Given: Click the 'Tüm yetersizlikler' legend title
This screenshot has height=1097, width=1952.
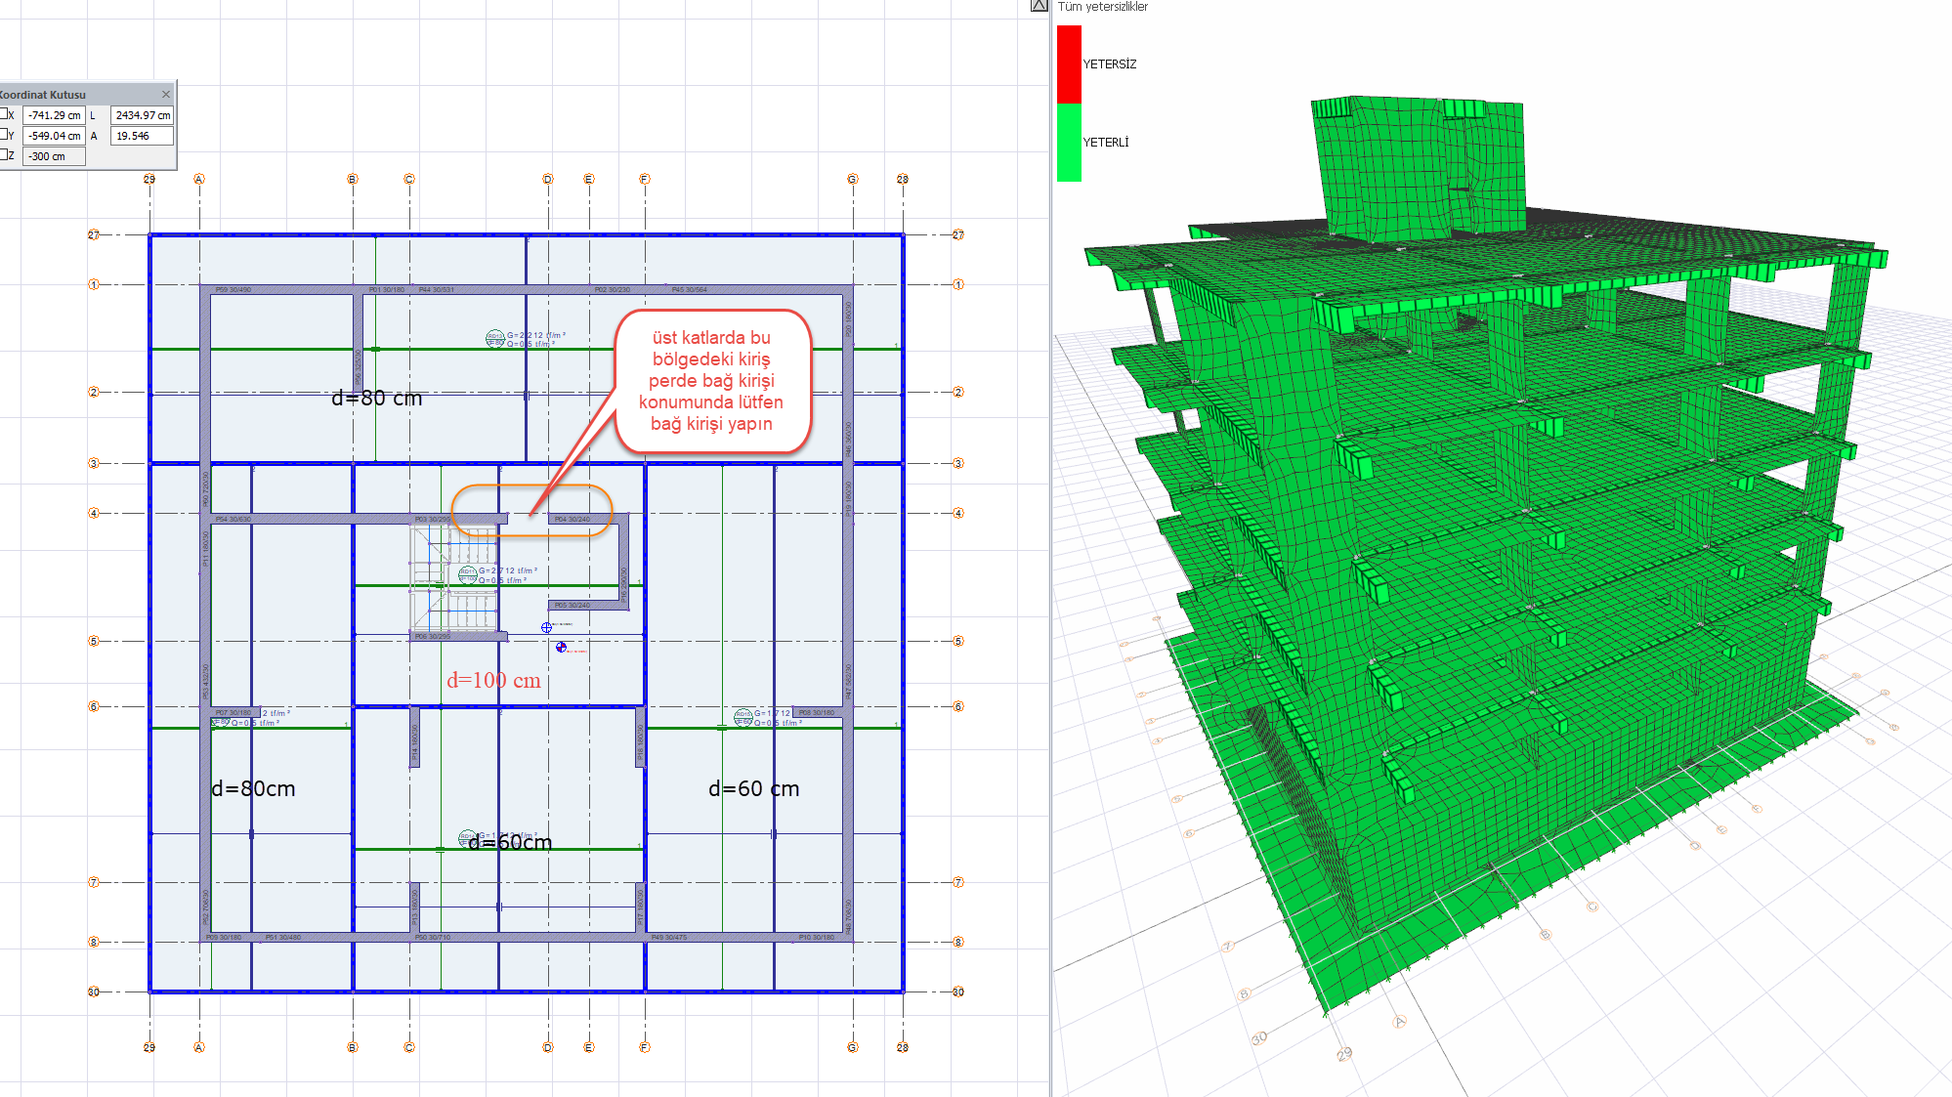Looking at the screenshot, I should click(1102, 7).
